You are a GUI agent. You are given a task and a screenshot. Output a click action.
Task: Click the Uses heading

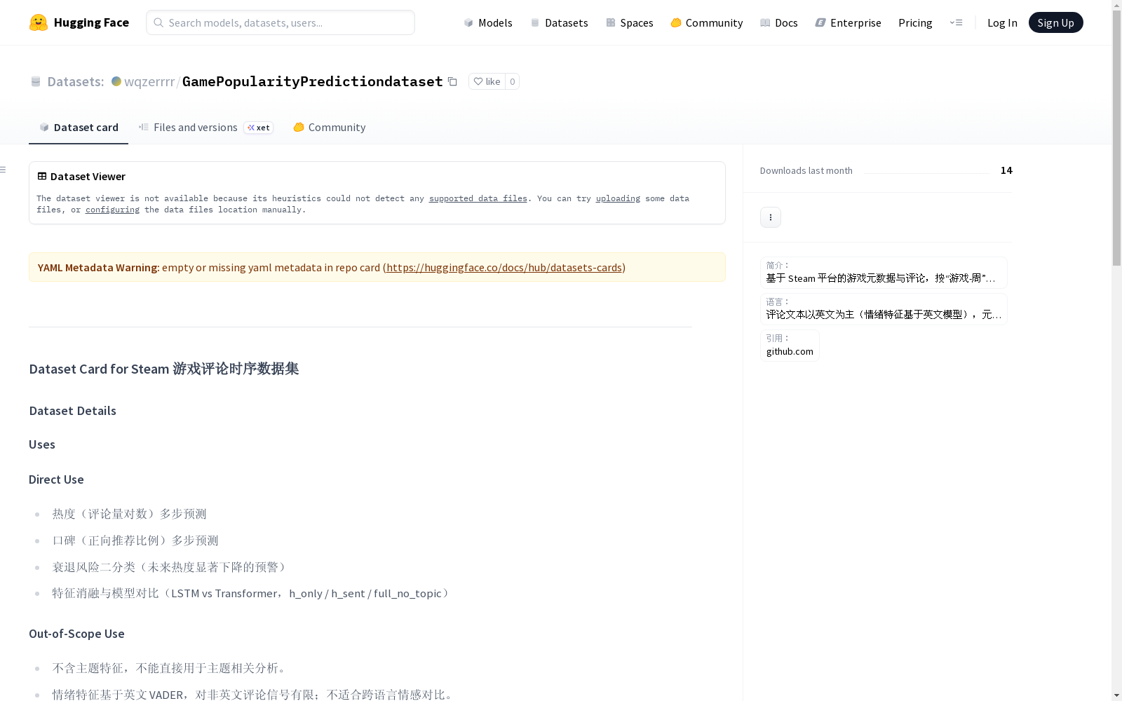[x=42, y=444]
